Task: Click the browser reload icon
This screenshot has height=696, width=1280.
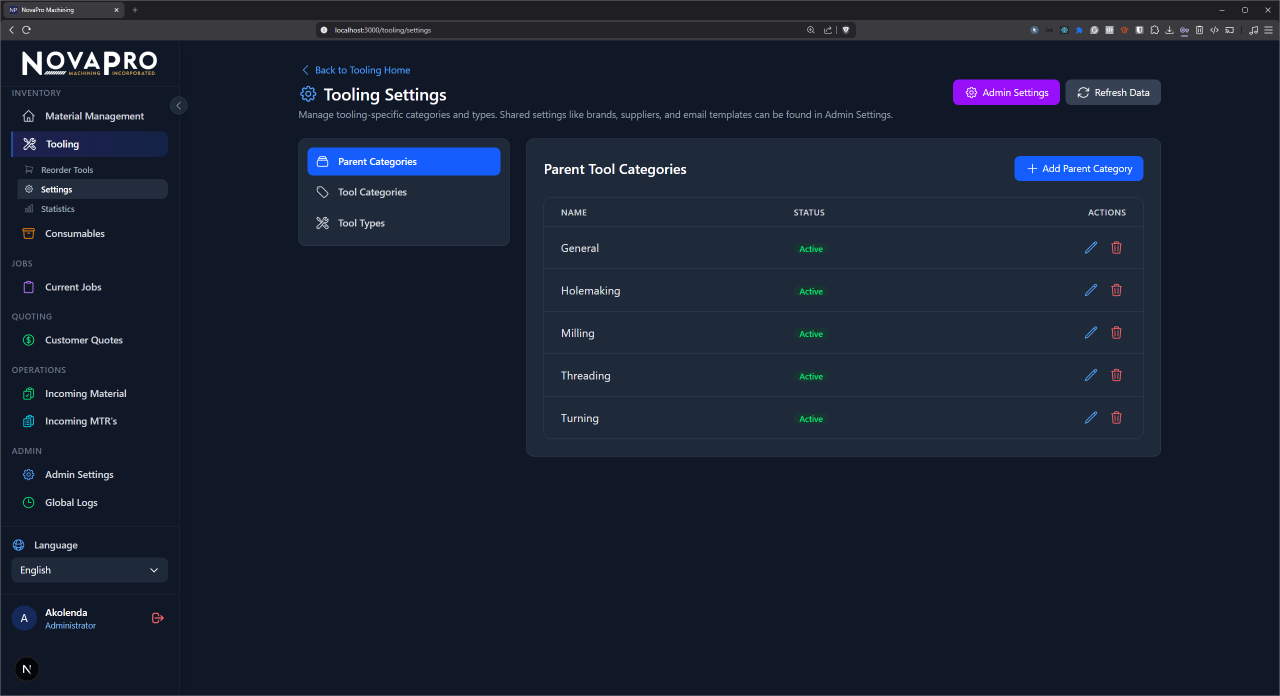Action: point(26,30)
